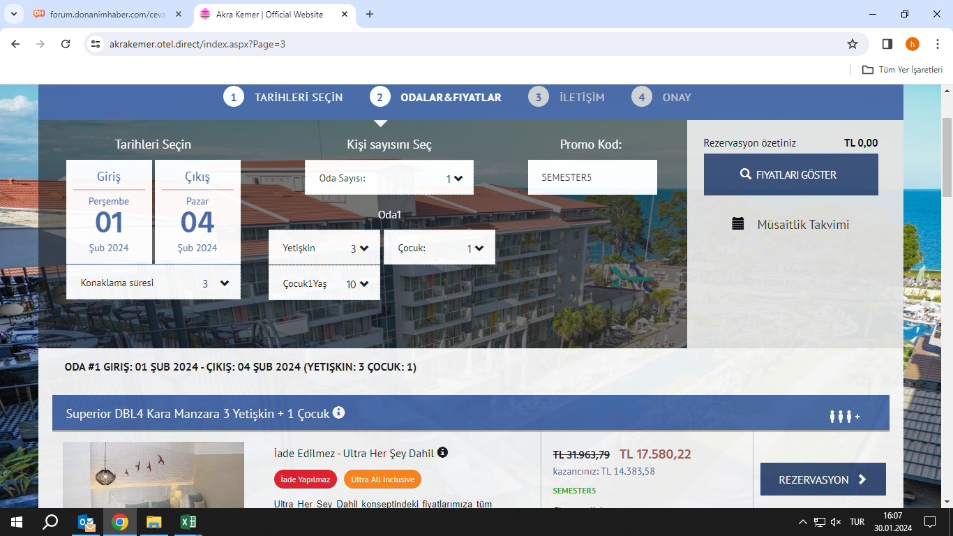
Task: Click the Superior room thumbnail image
Action: point(153,475)
